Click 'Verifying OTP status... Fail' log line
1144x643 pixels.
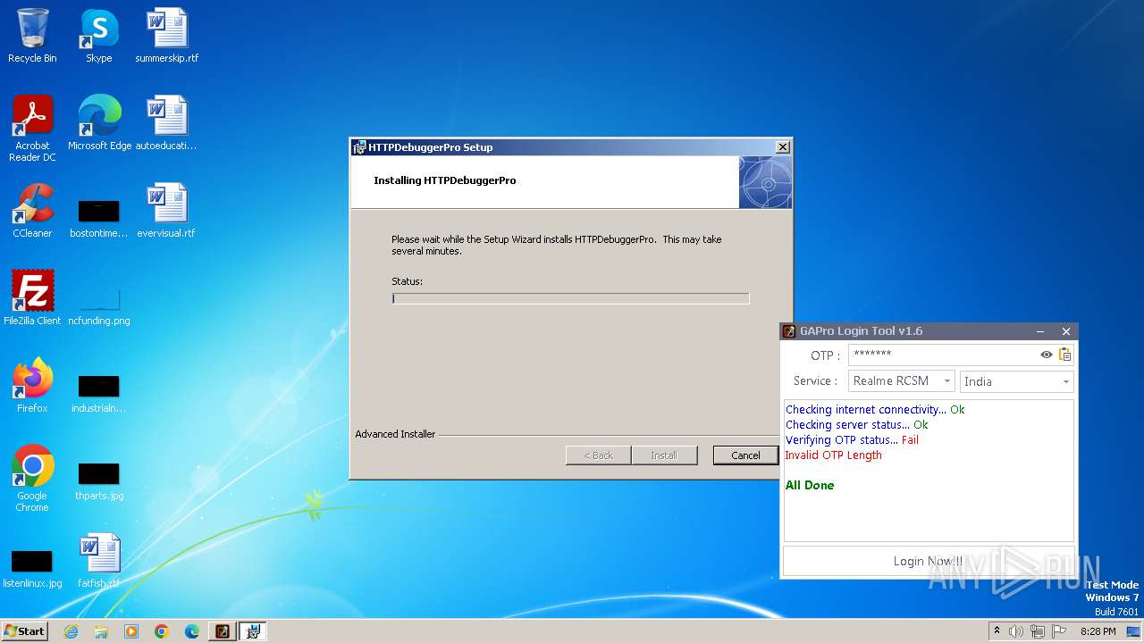(x=852, y=440)
